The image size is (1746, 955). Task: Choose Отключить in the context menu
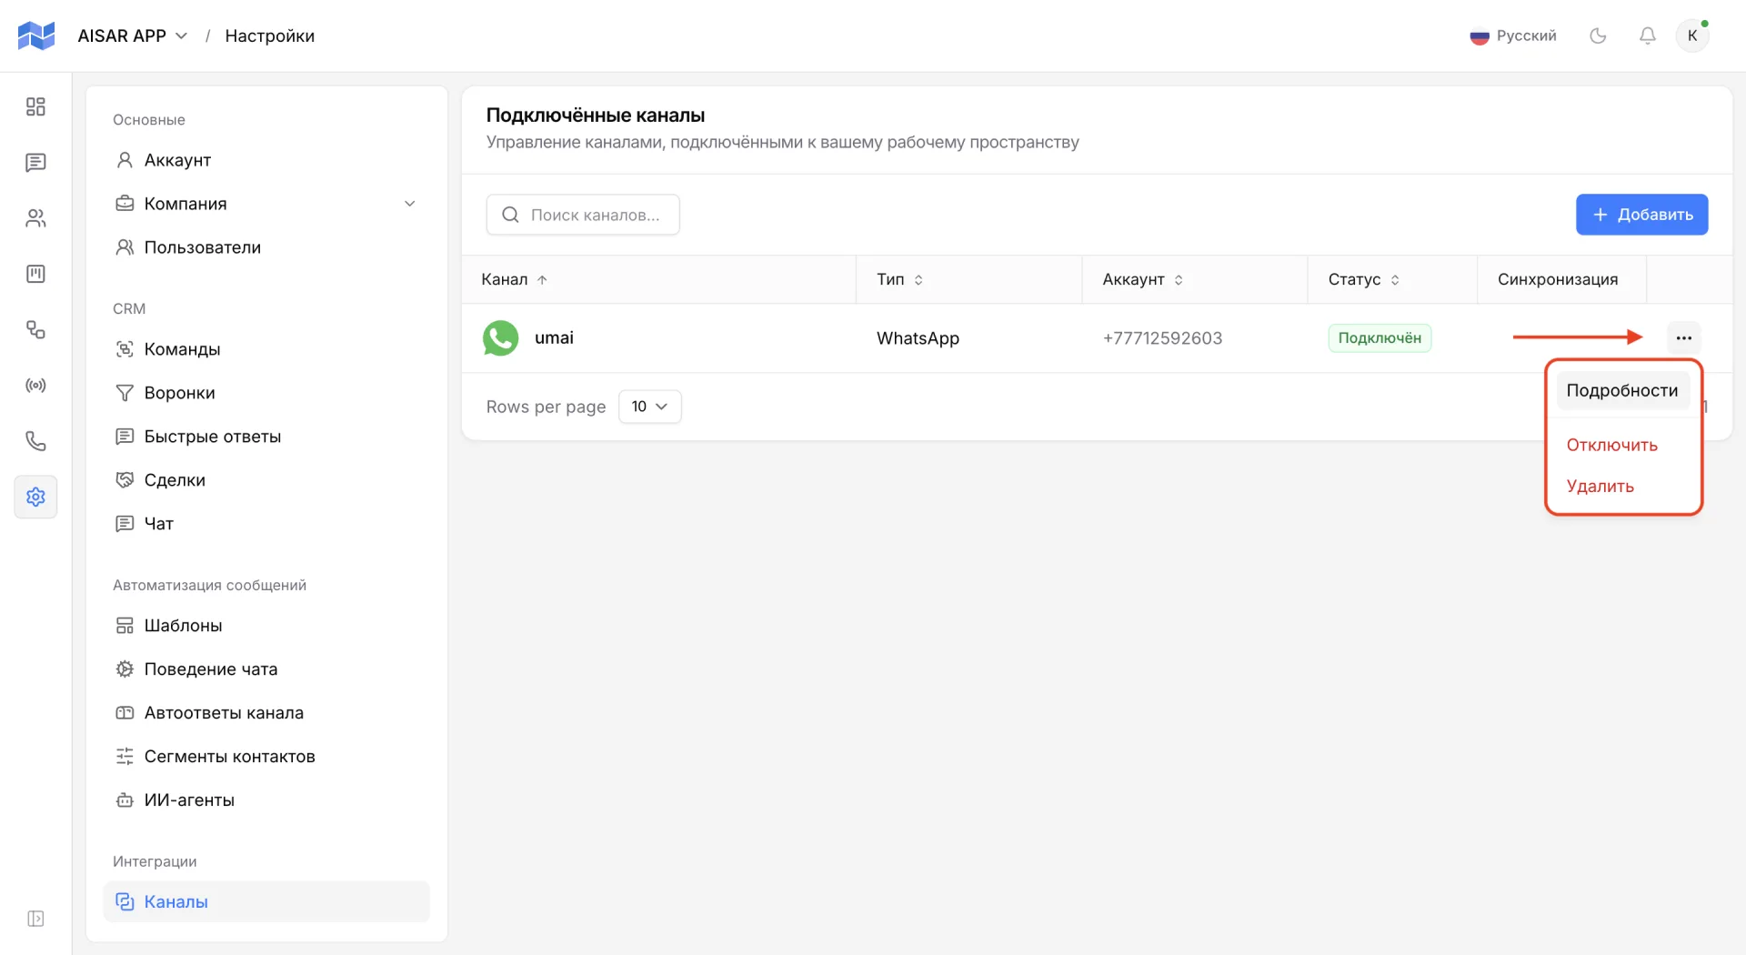pos(1622,445)
